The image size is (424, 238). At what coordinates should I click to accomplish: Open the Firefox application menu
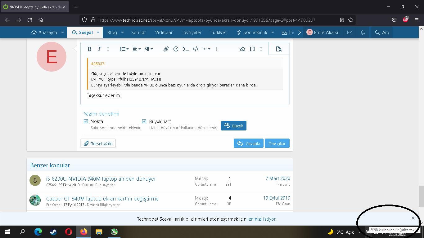click(x=417, y=20)
